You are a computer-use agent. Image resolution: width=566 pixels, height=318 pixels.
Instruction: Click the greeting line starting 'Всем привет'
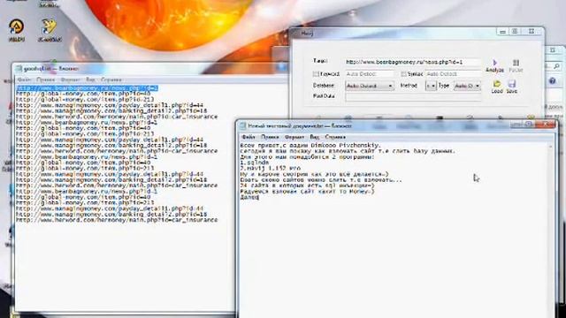[310, 145]
